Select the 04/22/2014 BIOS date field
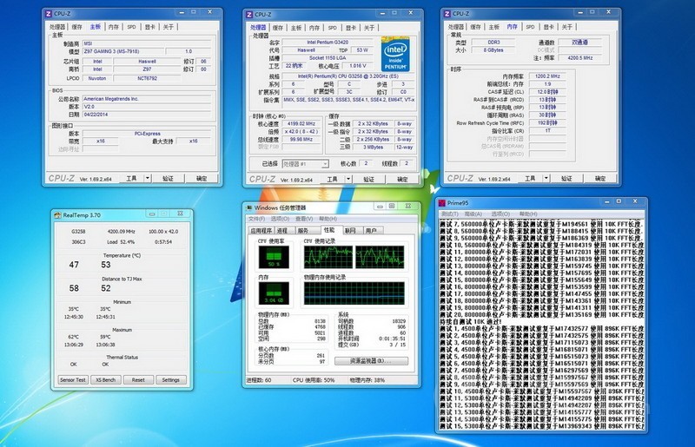 (147, 115)
